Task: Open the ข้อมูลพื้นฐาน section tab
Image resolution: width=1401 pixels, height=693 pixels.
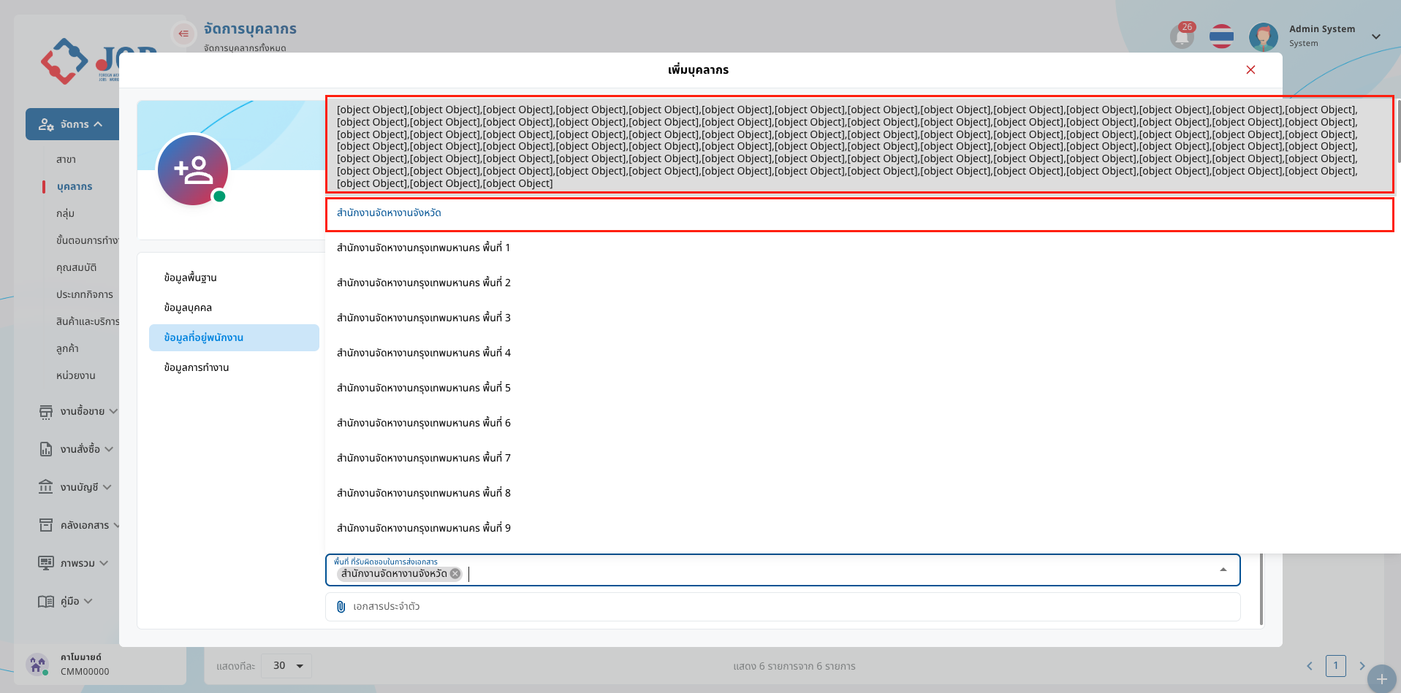Action: tap(191, 277)
